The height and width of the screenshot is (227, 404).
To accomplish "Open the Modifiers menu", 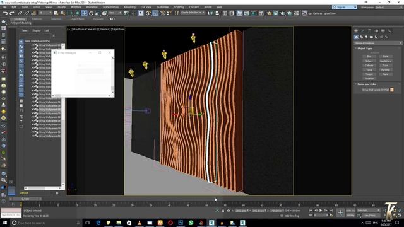I will [x=76, y=7].
